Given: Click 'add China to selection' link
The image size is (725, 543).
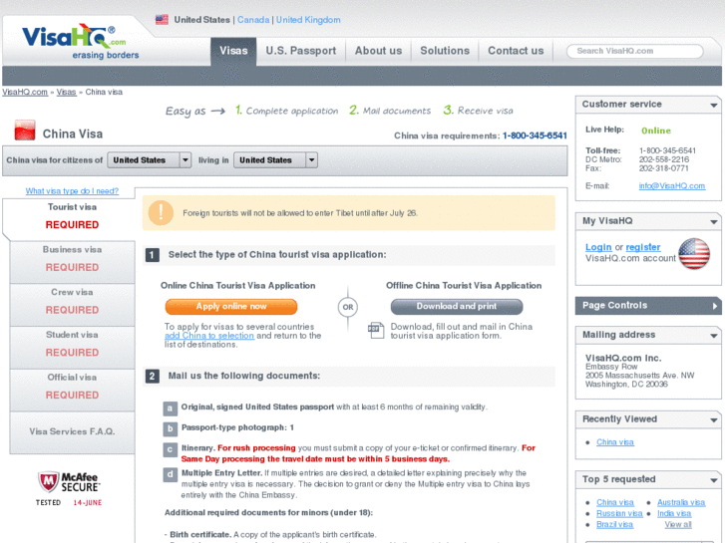Looking at the screenshot, I should tap(209, 336).
